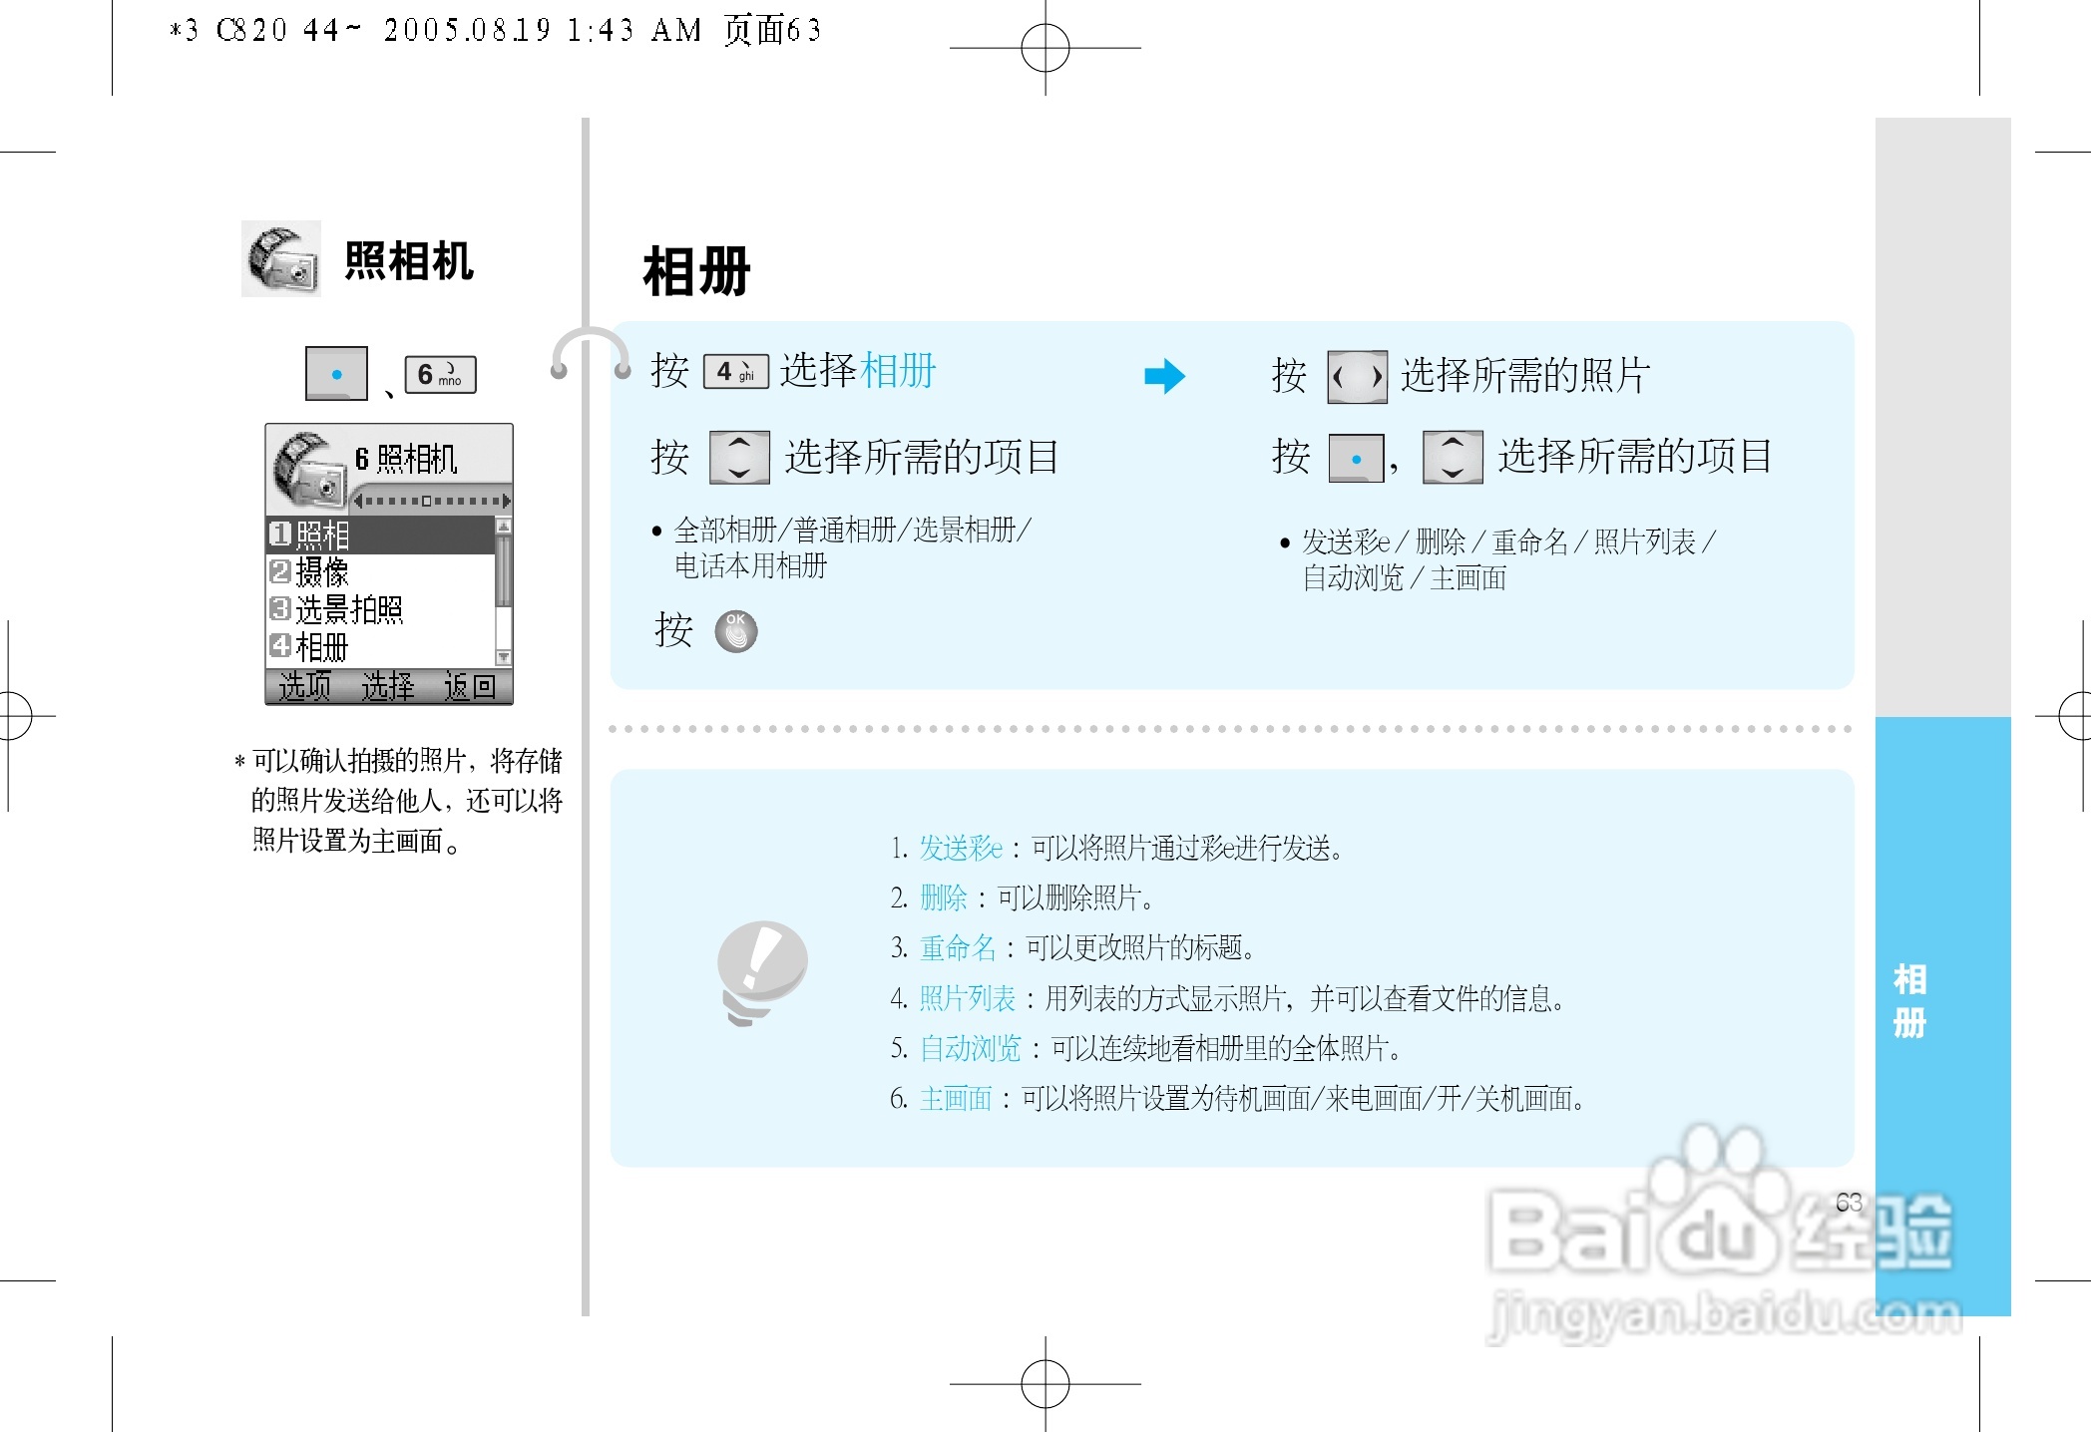Select menu item 4 相册
This screenshot has width=2091, height=1432.
(x=379, y=647)
